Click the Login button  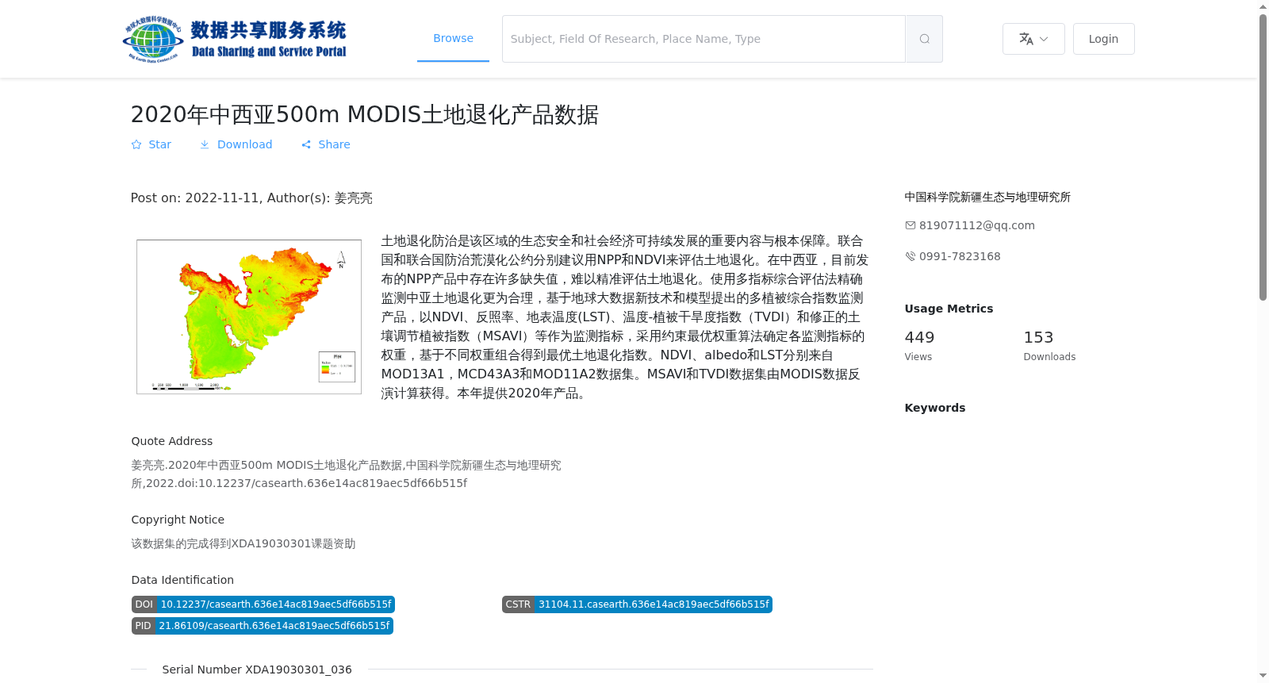(x=1103, y=39)
